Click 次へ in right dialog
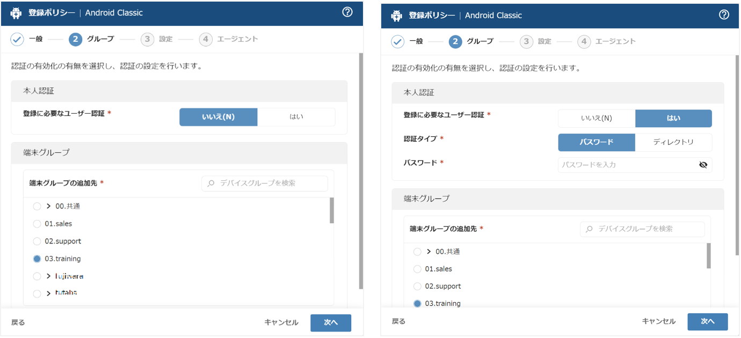The width and height of the screenshot is (741, 338). click(708, 321)
